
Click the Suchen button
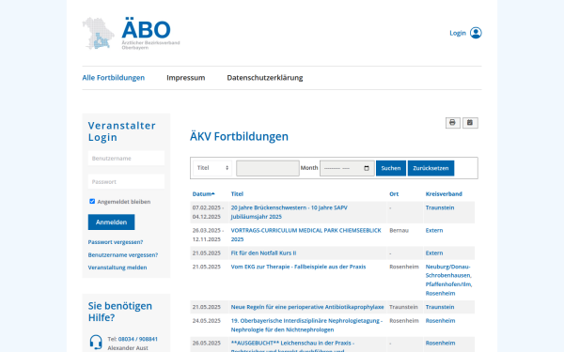391,168
